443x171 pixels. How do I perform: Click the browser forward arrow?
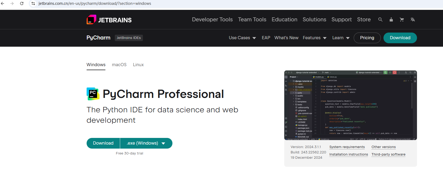[12, 3]
